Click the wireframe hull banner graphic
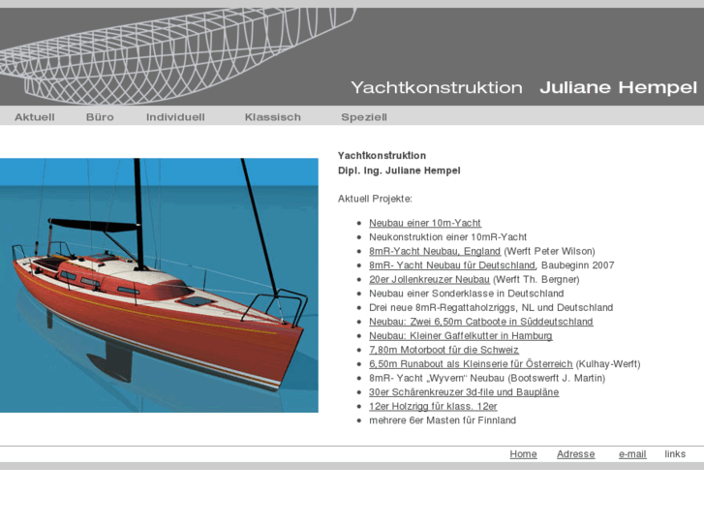The image size is (704, 528). (x=177, y=56)
